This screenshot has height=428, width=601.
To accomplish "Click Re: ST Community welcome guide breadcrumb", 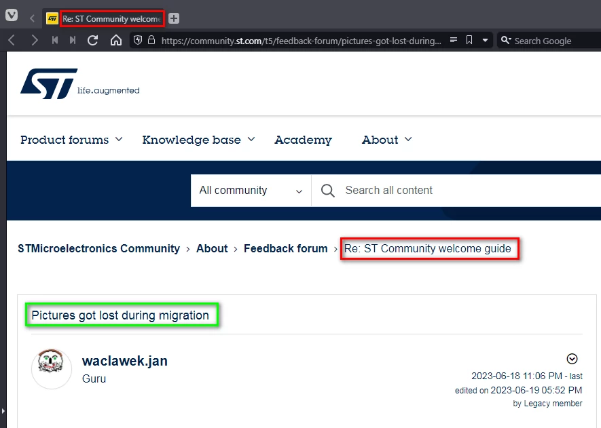I will coord(427,249).
